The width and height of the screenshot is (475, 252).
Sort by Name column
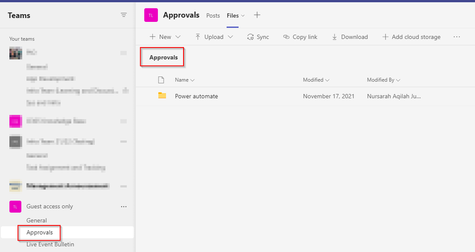coord(184,80)
